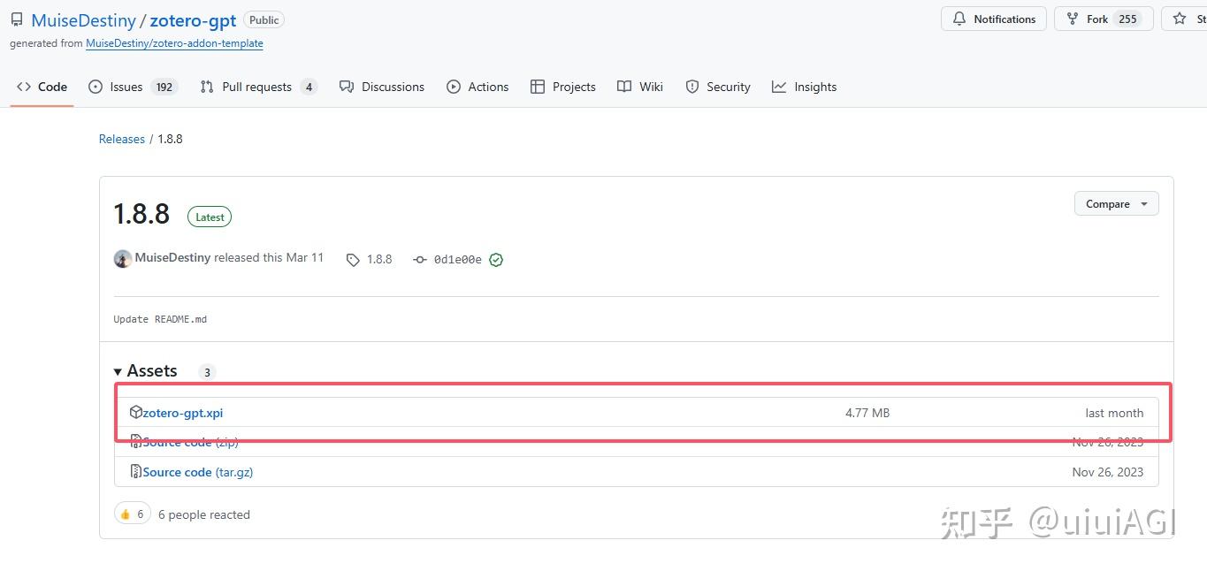
Task: Click MuiseDestiny's profile avatar
Action: point(123,258)
